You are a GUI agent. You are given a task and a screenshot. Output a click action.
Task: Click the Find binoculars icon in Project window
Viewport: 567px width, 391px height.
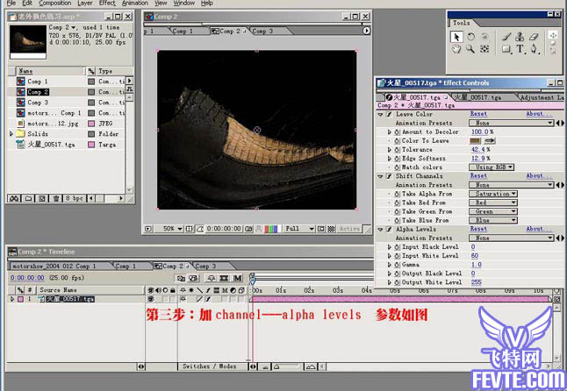(x=14, y=198)
